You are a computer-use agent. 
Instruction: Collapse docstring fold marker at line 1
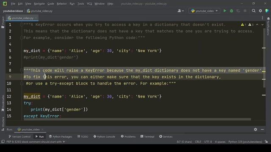(x=22, y=24)
